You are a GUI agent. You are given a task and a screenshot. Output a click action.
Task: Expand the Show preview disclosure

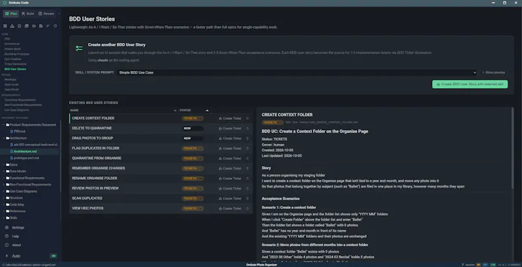(493, 72)
